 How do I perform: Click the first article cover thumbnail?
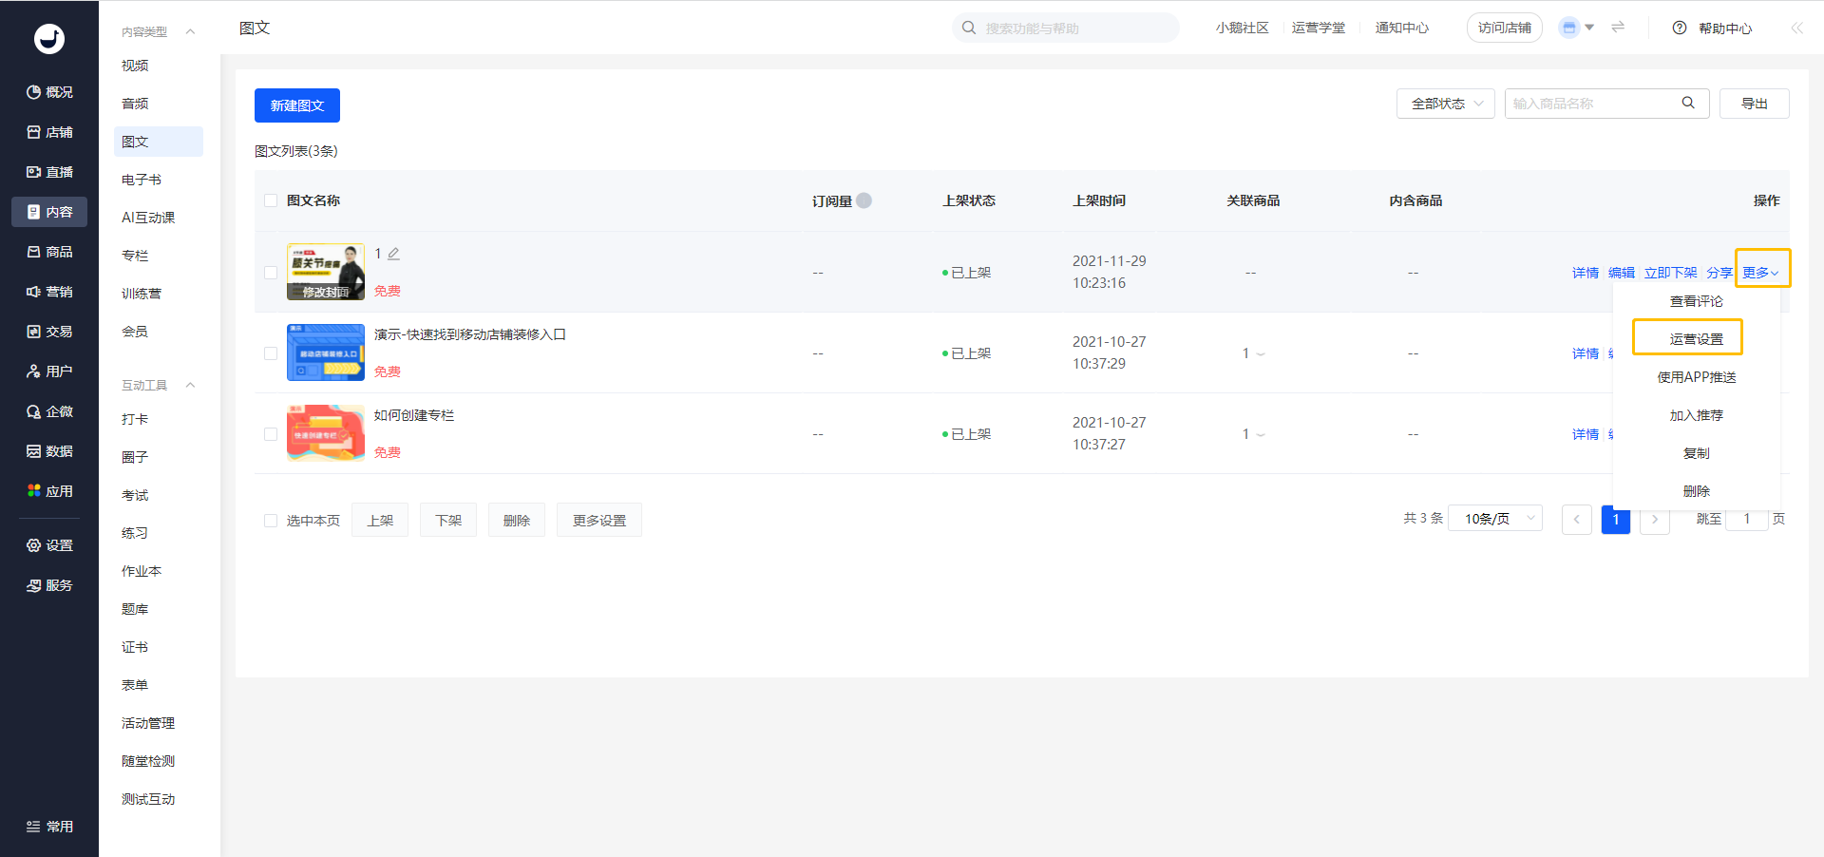tap(325, 272)
